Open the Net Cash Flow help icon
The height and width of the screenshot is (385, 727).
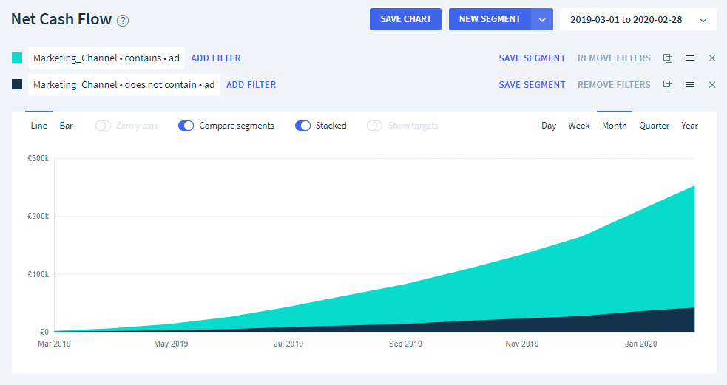coord(123,21)
